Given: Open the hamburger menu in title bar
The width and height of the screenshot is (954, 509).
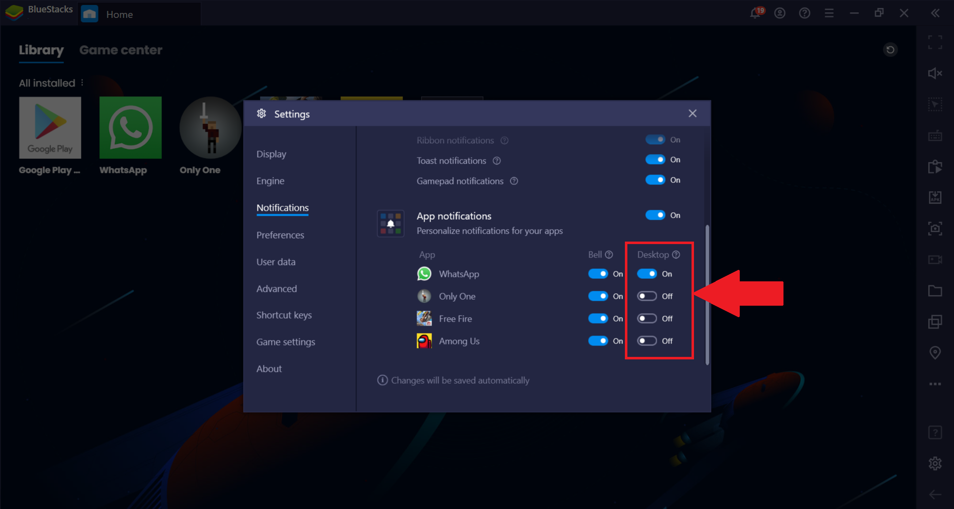Looking at the screenshot, I should point(829,13).
